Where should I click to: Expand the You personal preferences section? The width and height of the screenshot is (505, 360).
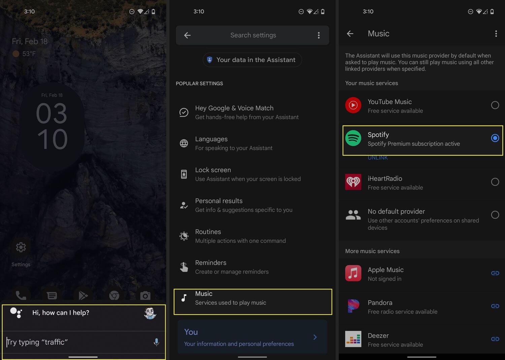pyautogui.click(x=315, y=337)
